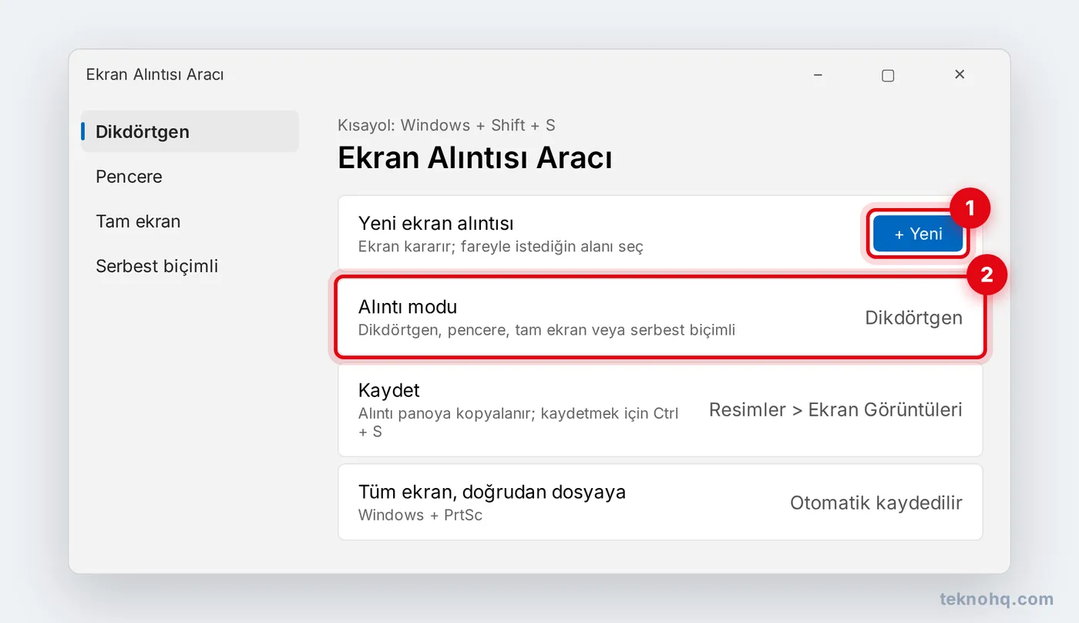Click the Yeni ekran alıntısı label
Image resolution: width=1079 pixels, height=623 pixels.
(436, 224)
